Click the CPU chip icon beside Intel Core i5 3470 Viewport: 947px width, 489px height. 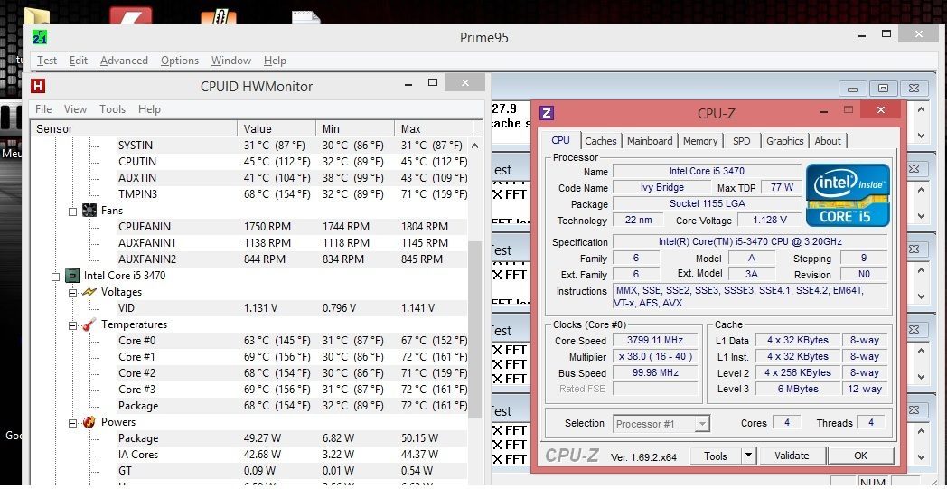coord(72,276)
